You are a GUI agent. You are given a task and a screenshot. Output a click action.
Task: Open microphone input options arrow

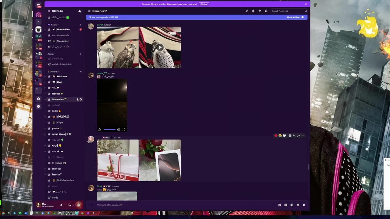pyautogui.click(x=65, y=205)
